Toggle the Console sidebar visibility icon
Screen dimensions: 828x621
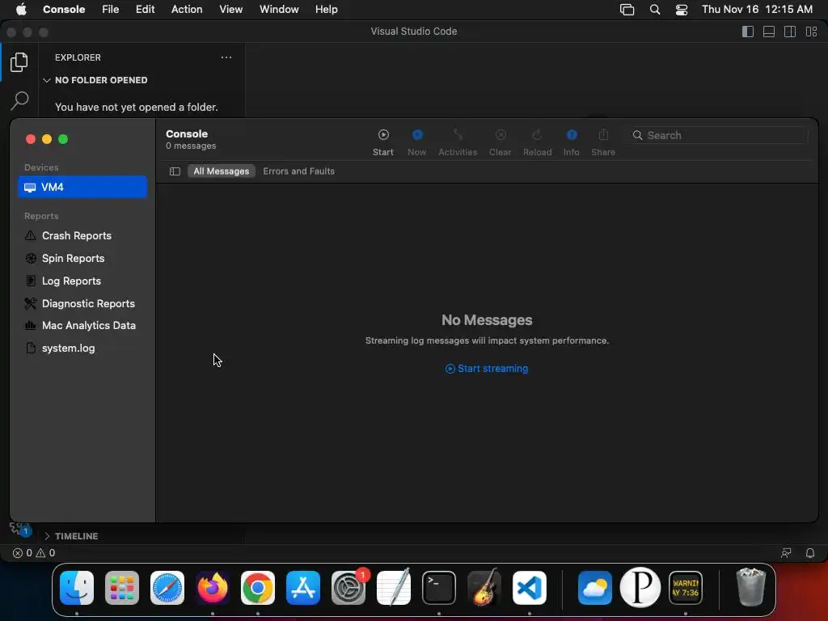pyautogui.click(x=175, y=171)
